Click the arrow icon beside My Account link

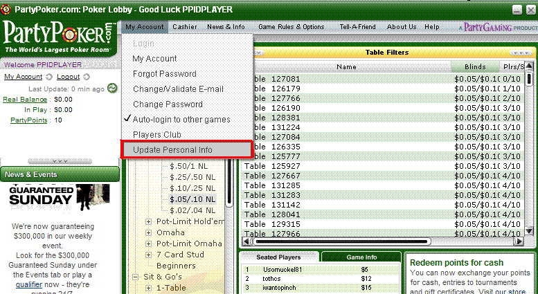click(49, 77)
